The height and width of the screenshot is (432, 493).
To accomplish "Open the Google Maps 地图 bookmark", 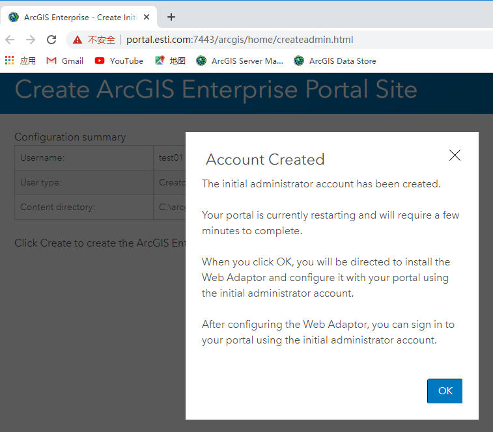I will click(x=170, y=61).
